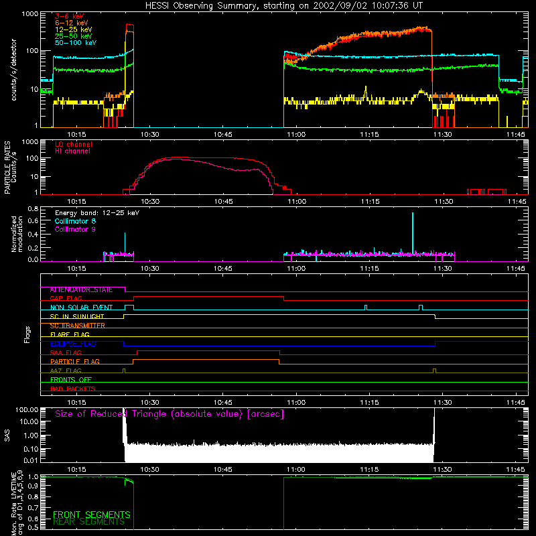Select the red 3-6 keV legend label

click(x=69, y=16)
